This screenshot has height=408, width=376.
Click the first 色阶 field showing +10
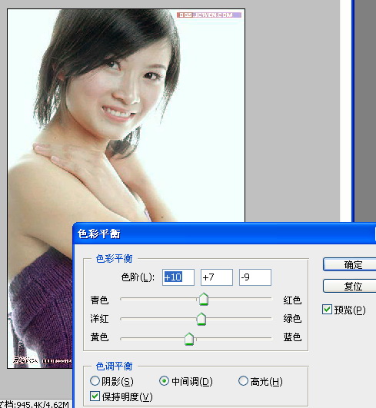(x=178, y=277)
